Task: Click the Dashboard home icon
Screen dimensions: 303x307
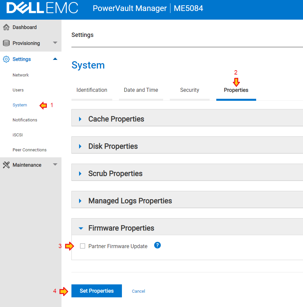Action: click(x=6, y=27)
